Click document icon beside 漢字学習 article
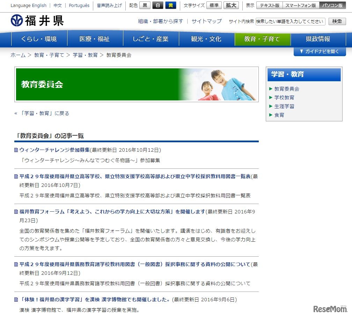 click(x=16, y=299)
